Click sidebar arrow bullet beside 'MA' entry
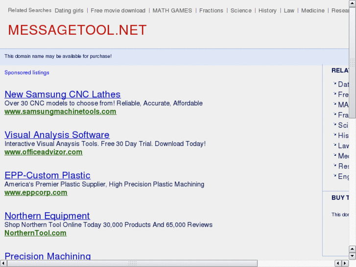The width and height of the screenshot is (356, 267). [334, 104]
